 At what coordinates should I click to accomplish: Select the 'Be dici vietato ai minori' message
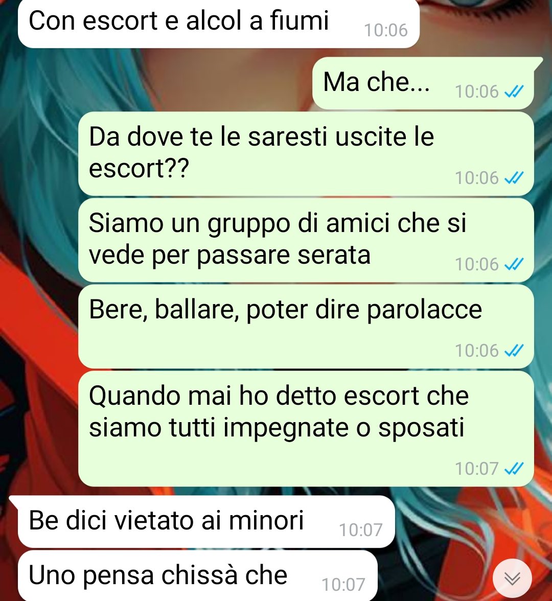pos(206,522)
